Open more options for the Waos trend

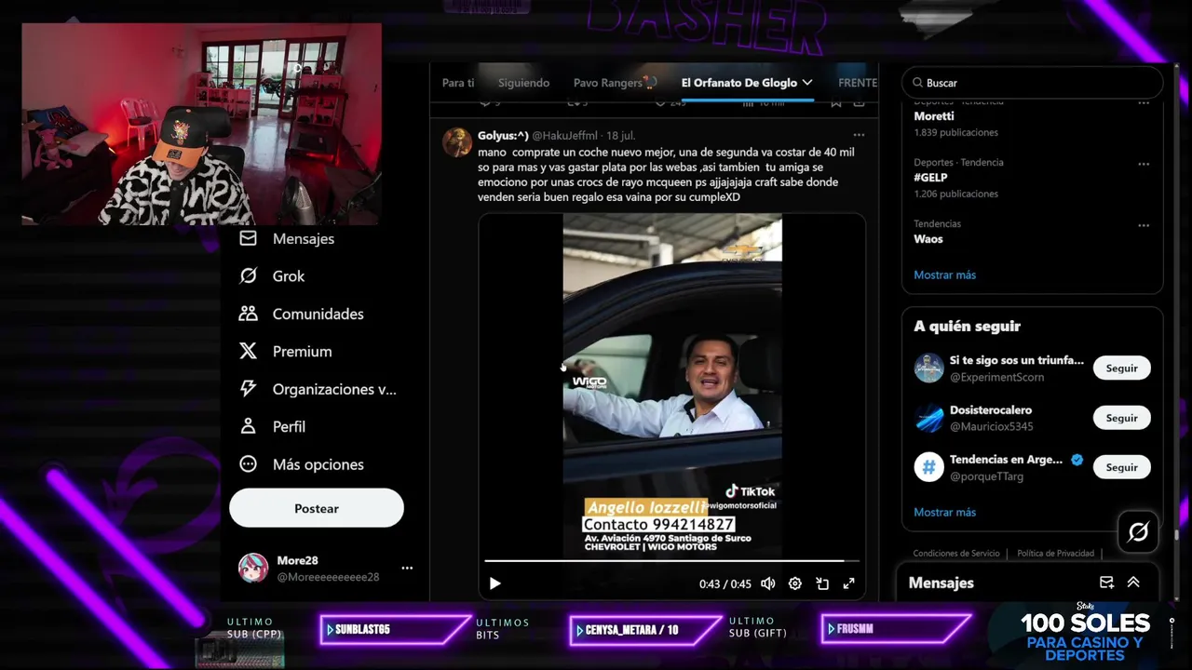[x=1144, y=225]
